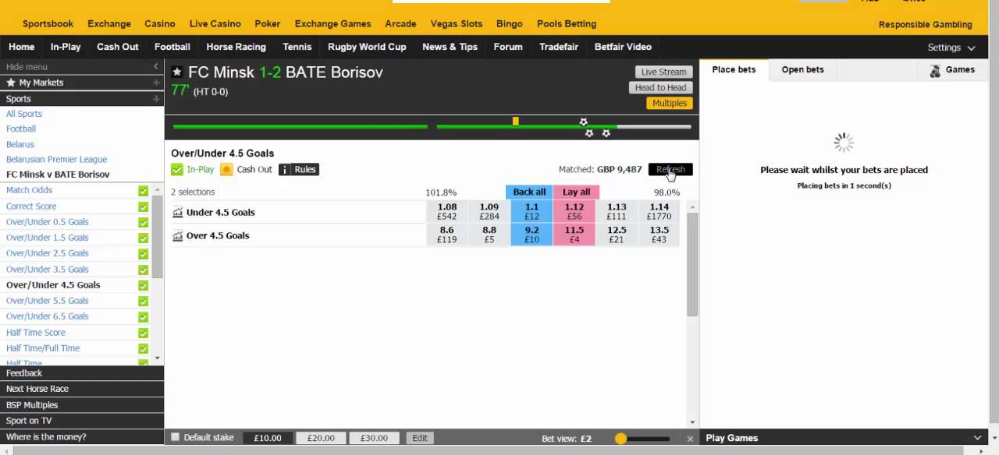Viewport: 999px width, 455px height.
Task: Expand My Markets with plus icon
Action: 156,83
